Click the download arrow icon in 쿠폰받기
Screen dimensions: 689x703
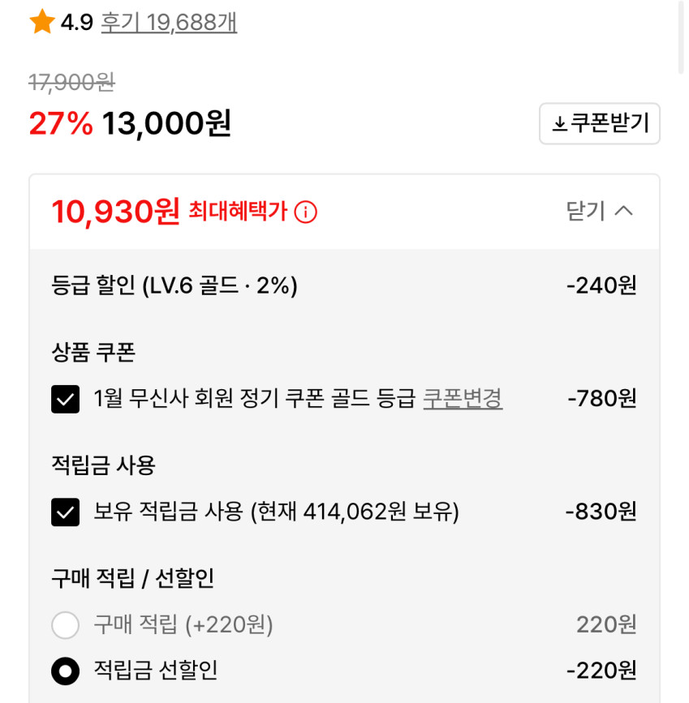pos(559,124)
